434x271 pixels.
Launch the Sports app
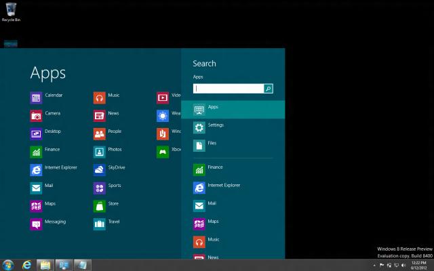pyautogui.click(x=107, y=188)
